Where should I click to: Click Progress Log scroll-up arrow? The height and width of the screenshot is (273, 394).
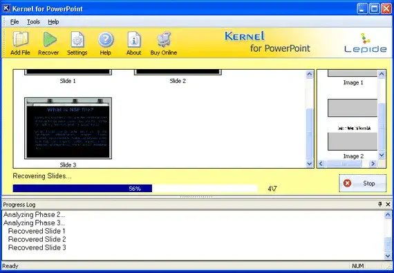click(x=388, y=215)
